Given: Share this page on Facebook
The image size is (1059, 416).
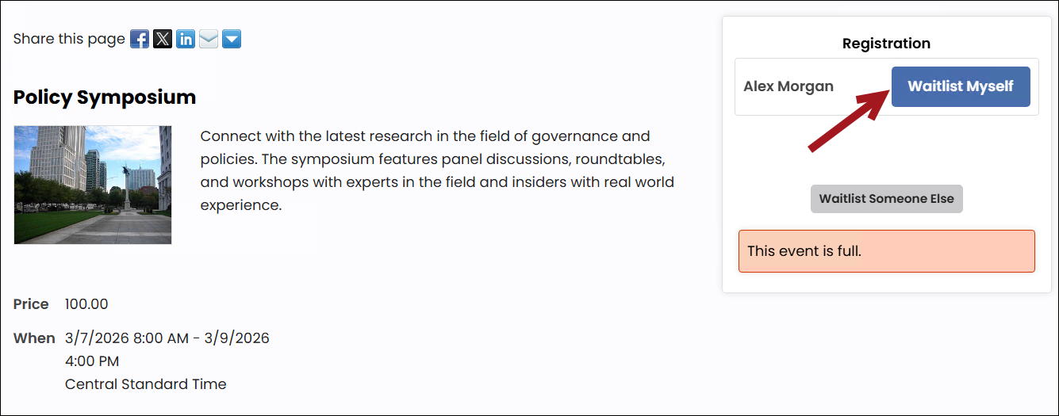Looking at the screenshot, I should (140, 39).
